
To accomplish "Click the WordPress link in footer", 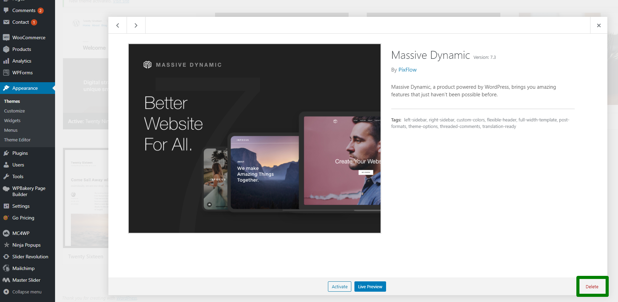I will (126, 298).
